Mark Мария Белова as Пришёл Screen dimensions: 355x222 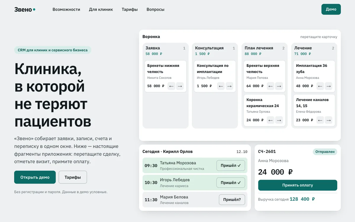point(232,200)
